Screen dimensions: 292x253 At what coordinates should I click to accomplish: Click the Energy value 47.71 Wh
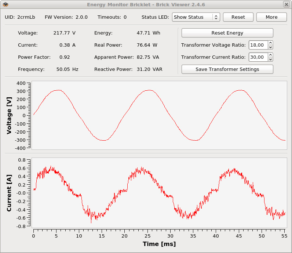click(143, 33)
